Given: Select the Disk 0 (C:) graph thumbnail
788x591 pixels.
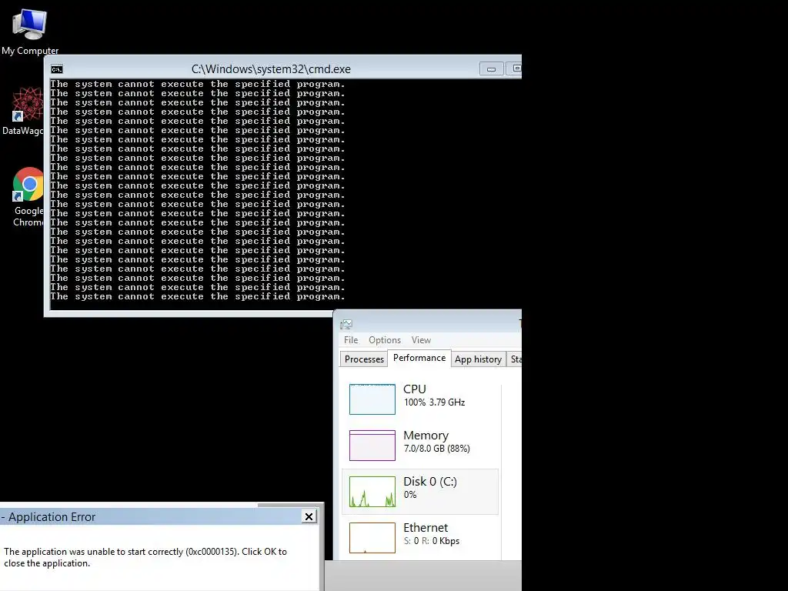Looking at the screenshot, I should [x=372, y=492].
